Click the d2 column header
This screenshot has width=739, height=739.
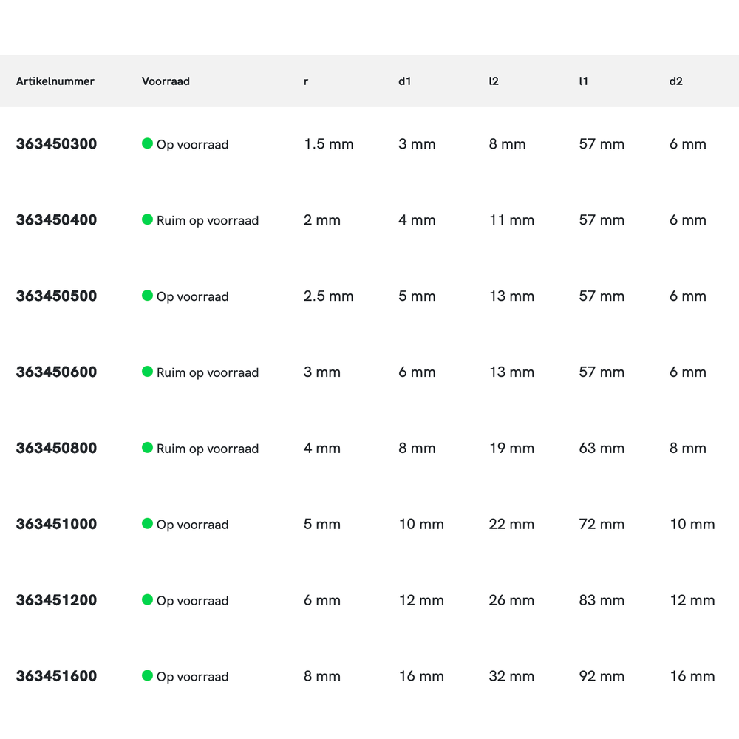pos(675,81)
